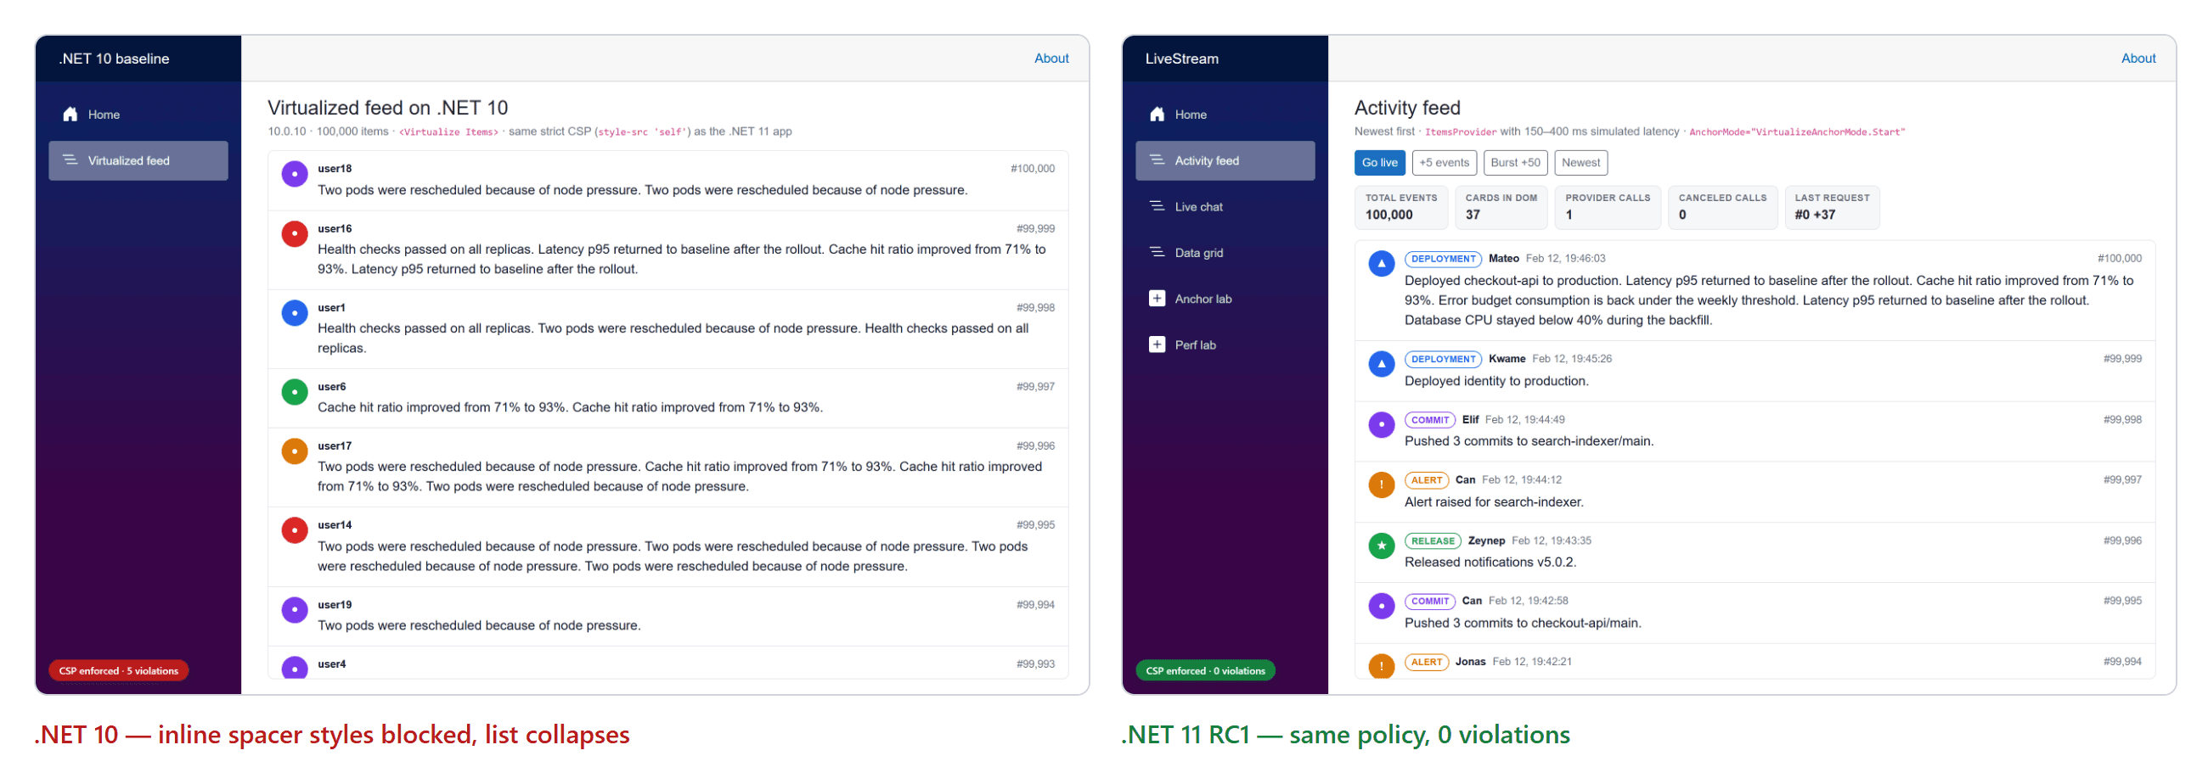Click Home icon in .NET 10 baseline sidebar
This screenshot has height=784, width=2208.
70,114
